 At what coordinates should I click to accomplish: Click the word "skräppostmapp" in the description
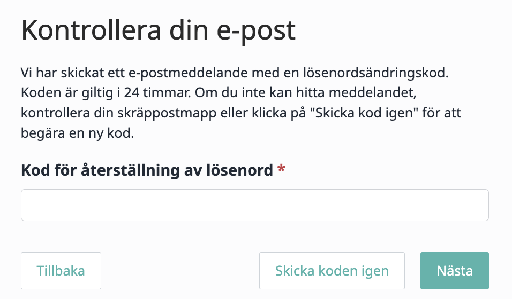[x=167, y=114]
